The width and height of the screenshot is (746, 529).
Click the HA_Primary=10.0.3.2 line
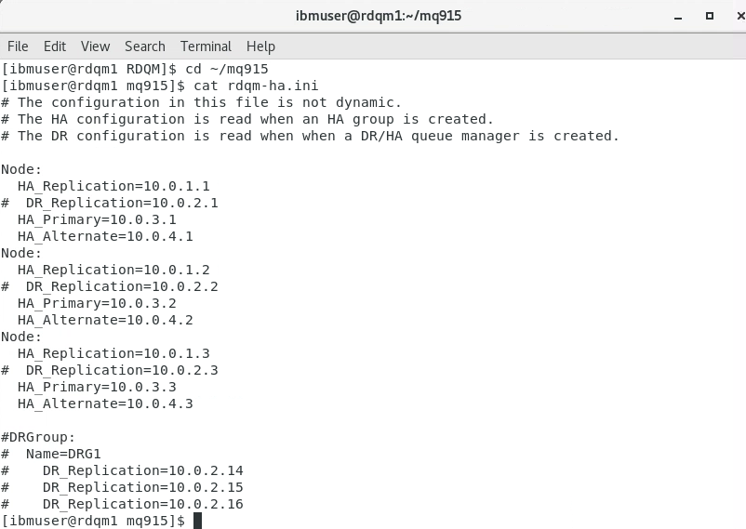point(97,303)
